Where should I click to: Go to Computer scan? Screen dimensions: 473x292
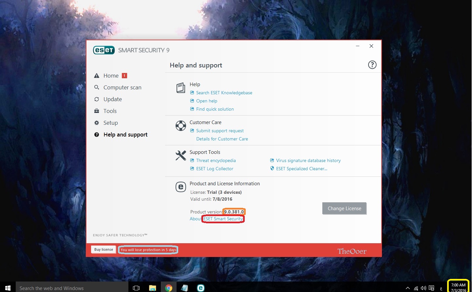click(122, 87)
